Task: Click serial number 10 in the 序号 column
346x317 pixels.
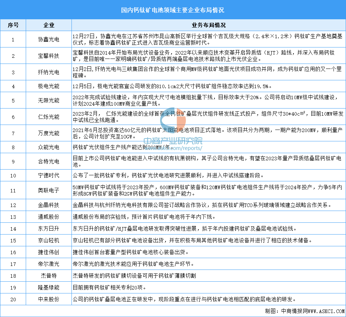Action: (x=13, y=176)
